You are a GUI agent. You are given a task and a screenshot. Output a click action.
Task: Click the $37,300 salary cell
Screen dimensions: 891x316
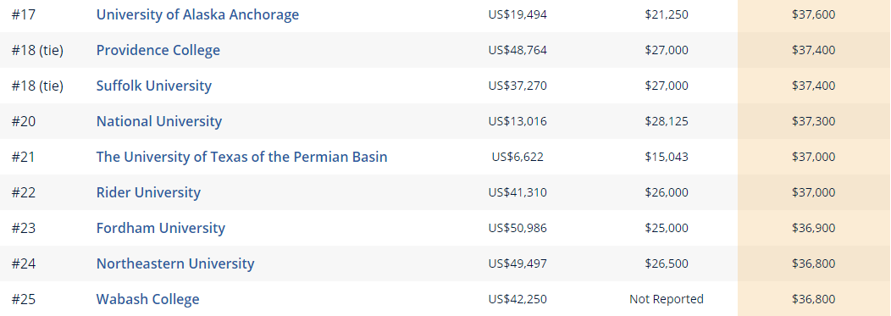coord(814,121)
